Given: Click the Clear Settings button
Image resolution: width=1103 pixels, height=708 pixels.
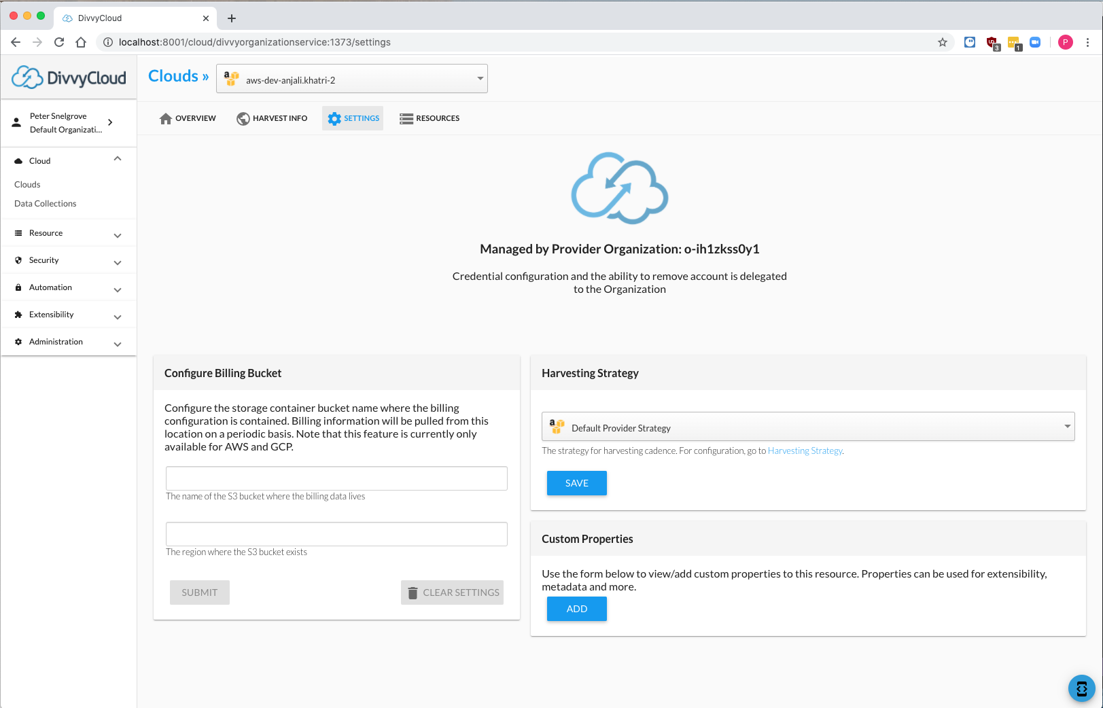Looking at the screenshot, I should click(x=452, y=592).
